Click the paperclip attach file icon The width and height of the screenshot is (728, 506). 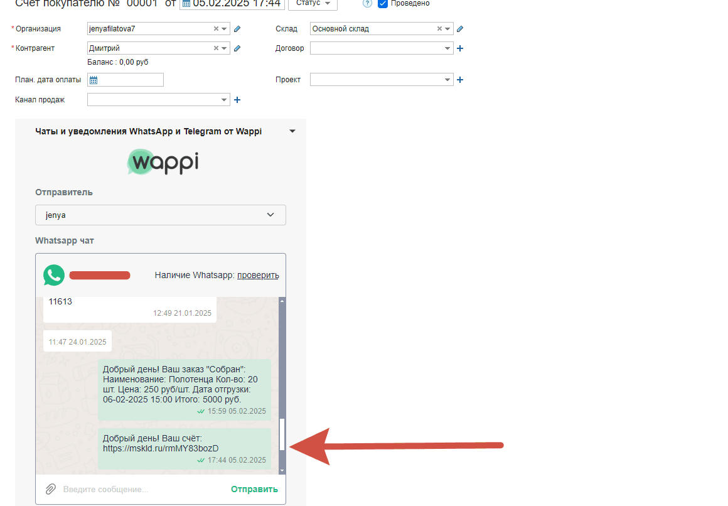point(50,489)
